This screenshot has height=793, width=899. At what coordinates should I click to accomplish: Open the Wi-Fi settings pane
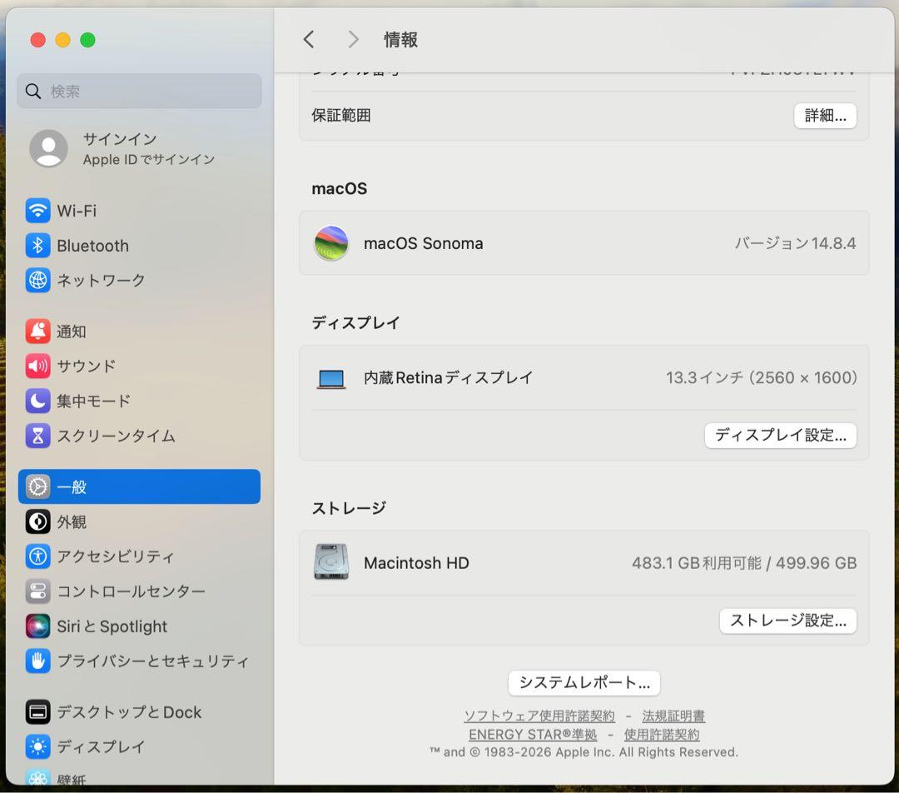pyautogui.click(x=139, y=211)
